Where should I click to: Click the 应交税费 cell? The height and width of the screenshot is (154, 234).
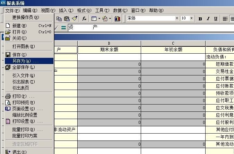pos(220,108)
